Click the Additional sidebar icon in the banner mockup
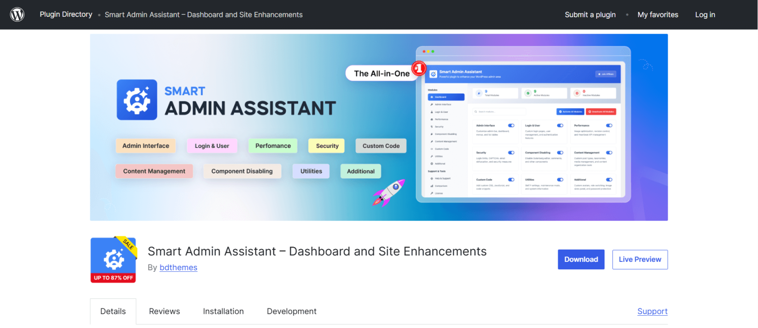The width and height of the screenshot is (758, 328). (x=432, y=163)
